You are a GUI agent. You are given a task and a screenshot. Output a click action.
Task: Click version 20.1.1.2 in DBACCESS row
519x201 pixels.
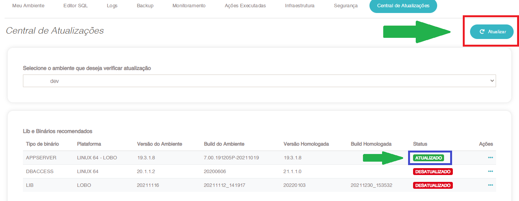coord(146,172)
